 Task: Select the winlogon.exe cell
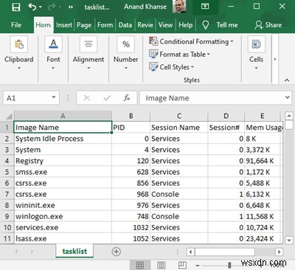63,216
